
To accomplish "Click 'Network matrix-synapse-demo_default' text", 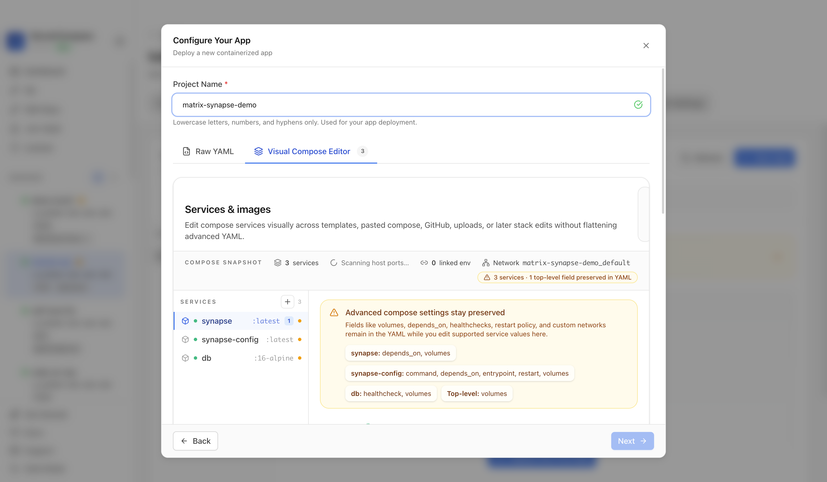I will click(x=561, y=262).
